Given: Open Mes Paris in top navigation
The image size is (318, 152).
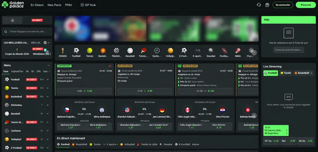Looking at the screenshot, I should pos(54,5).
